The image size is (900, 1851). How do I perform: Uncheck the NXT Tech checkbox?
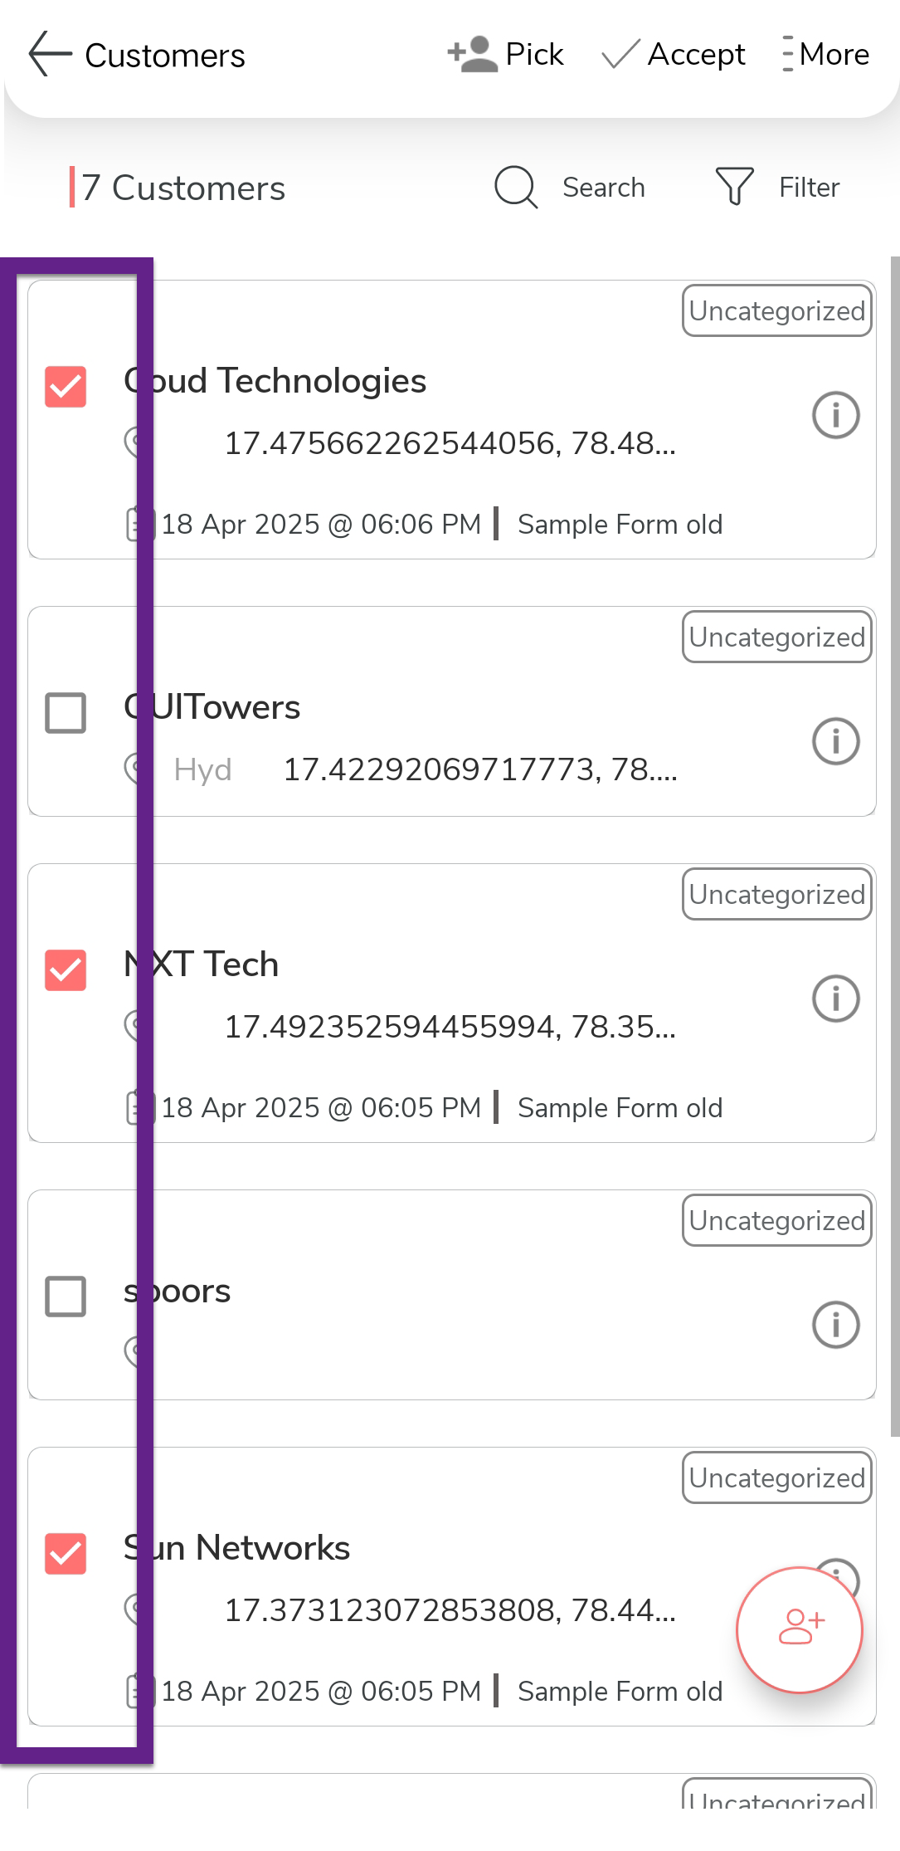tap(66, 970)
